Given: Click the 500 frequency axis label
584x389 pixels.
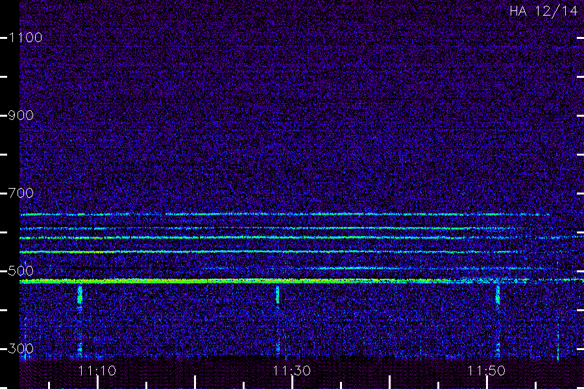Looking at the screenshot, I should pyautogui.click(x=21, y=271).
